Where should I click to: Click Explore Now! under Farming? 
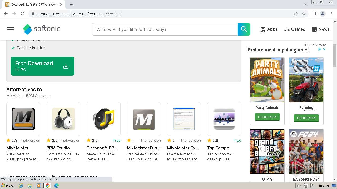coord(306,118)
